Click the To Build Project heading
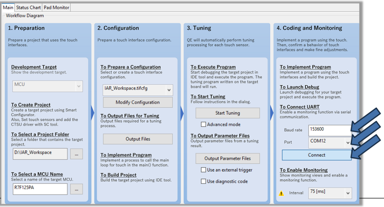 [x=118, y=175]
